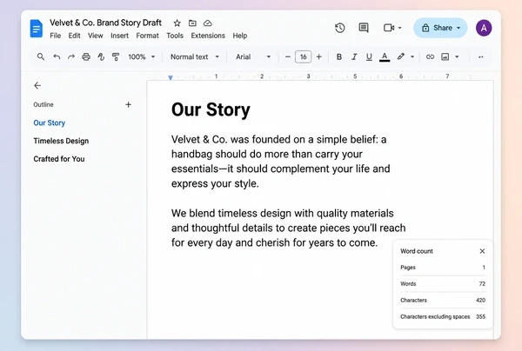Insert a link
This screenshot has height=351, width=522.
430,56
